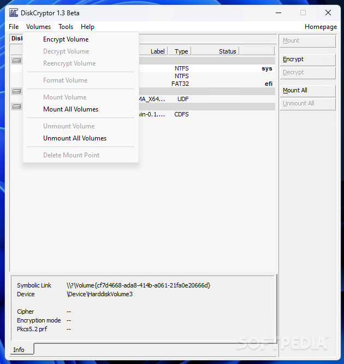Click the Unmount All button
The width and height of the screenshot is (344, 364).
[307, 103]
